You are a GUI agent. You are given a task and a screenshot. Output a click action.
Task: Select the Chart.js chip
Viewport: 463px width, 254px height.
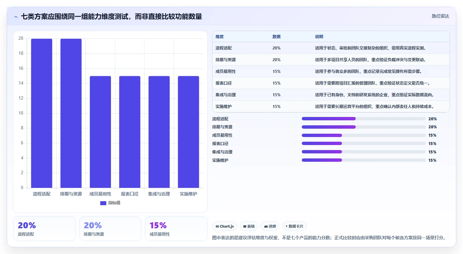pos(225,226)
